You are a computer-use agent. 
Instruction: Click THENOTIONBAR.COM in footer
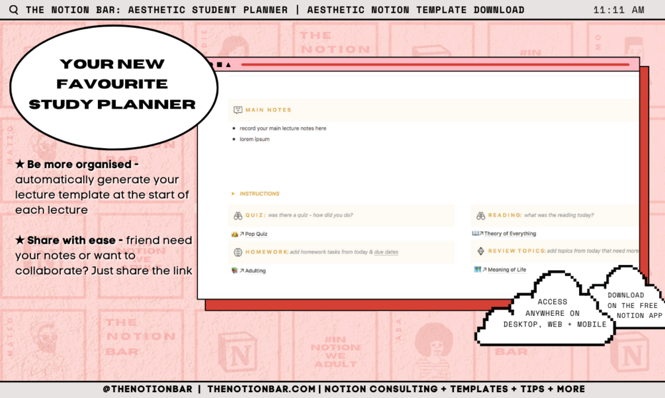(x=261, y=389)
